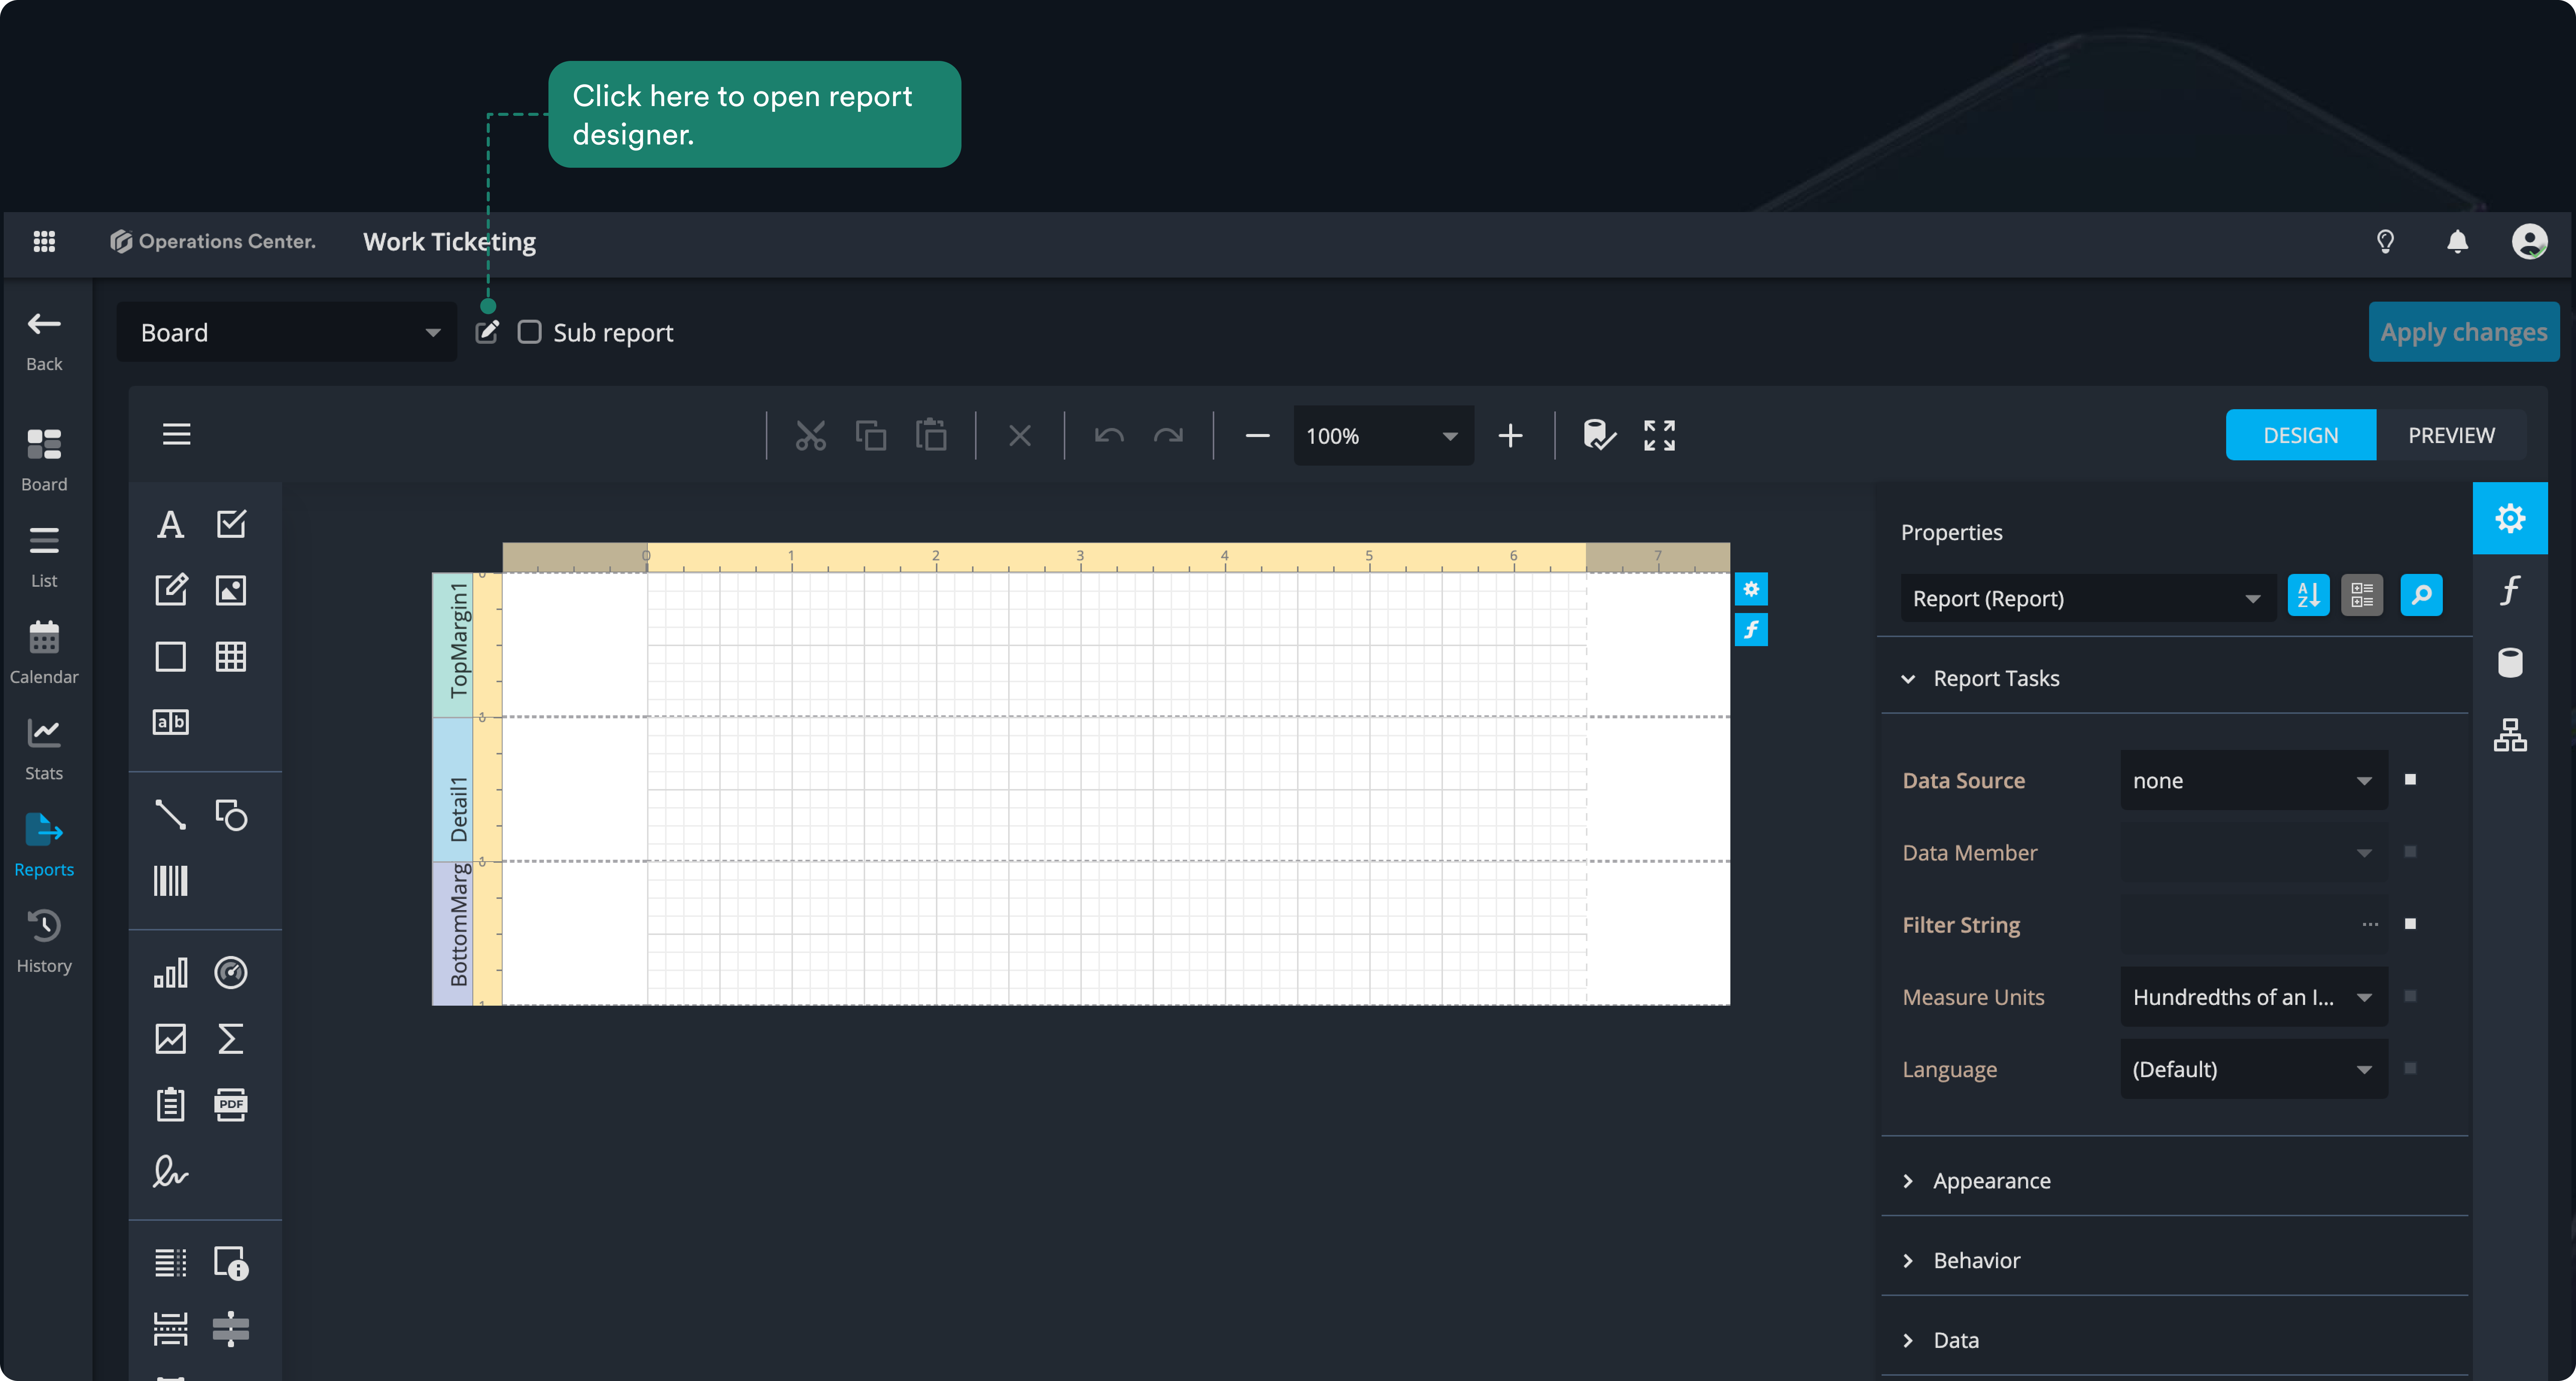Click the Apply changes button
The width and height of the screenshot is (2576, 1381).
[x=2463, y=332]
